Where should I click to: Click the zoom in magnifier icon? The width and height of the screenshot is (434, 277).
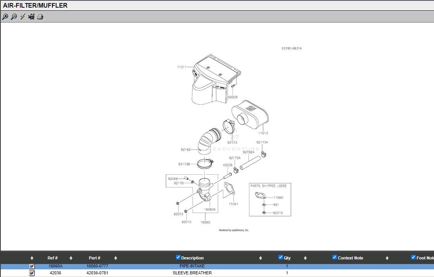[x=5, y=17]
